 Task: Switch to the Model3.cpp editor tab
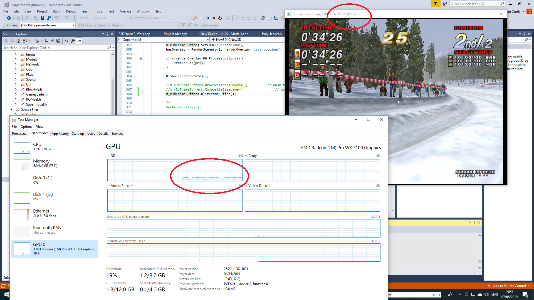[239, 34]
